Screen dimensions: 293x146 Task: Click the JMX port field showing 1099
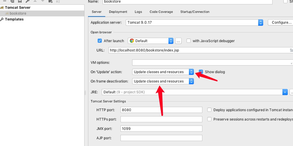pos(161,129)
